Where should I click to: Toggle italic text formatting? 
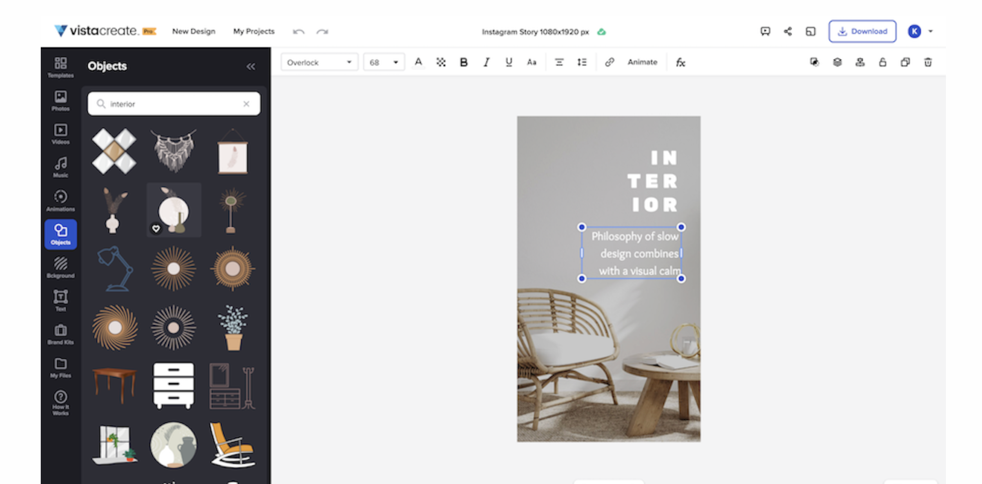(486, 62)
